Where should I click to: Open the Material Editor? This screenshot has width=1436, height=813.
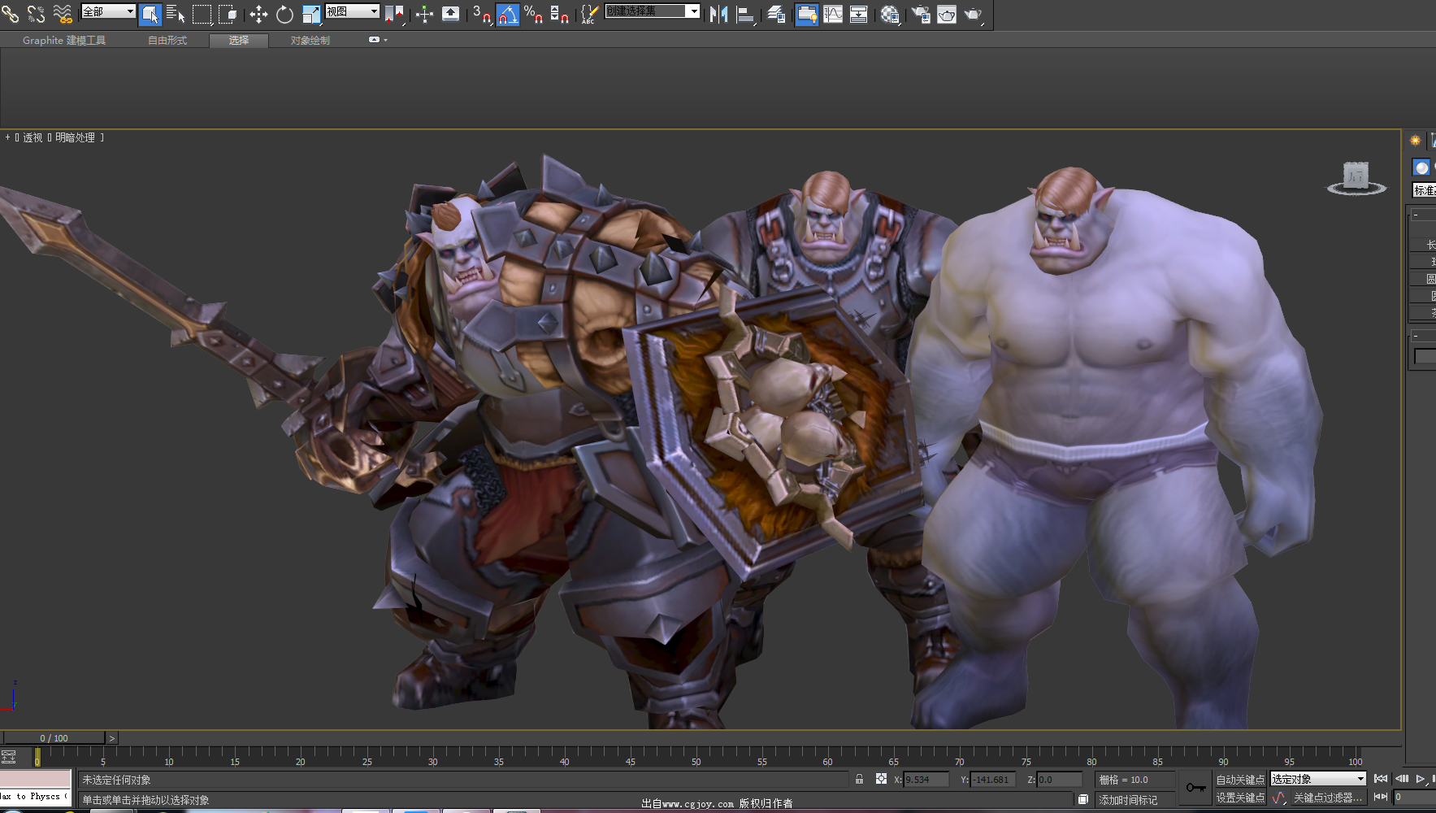(x=890, y=13)
